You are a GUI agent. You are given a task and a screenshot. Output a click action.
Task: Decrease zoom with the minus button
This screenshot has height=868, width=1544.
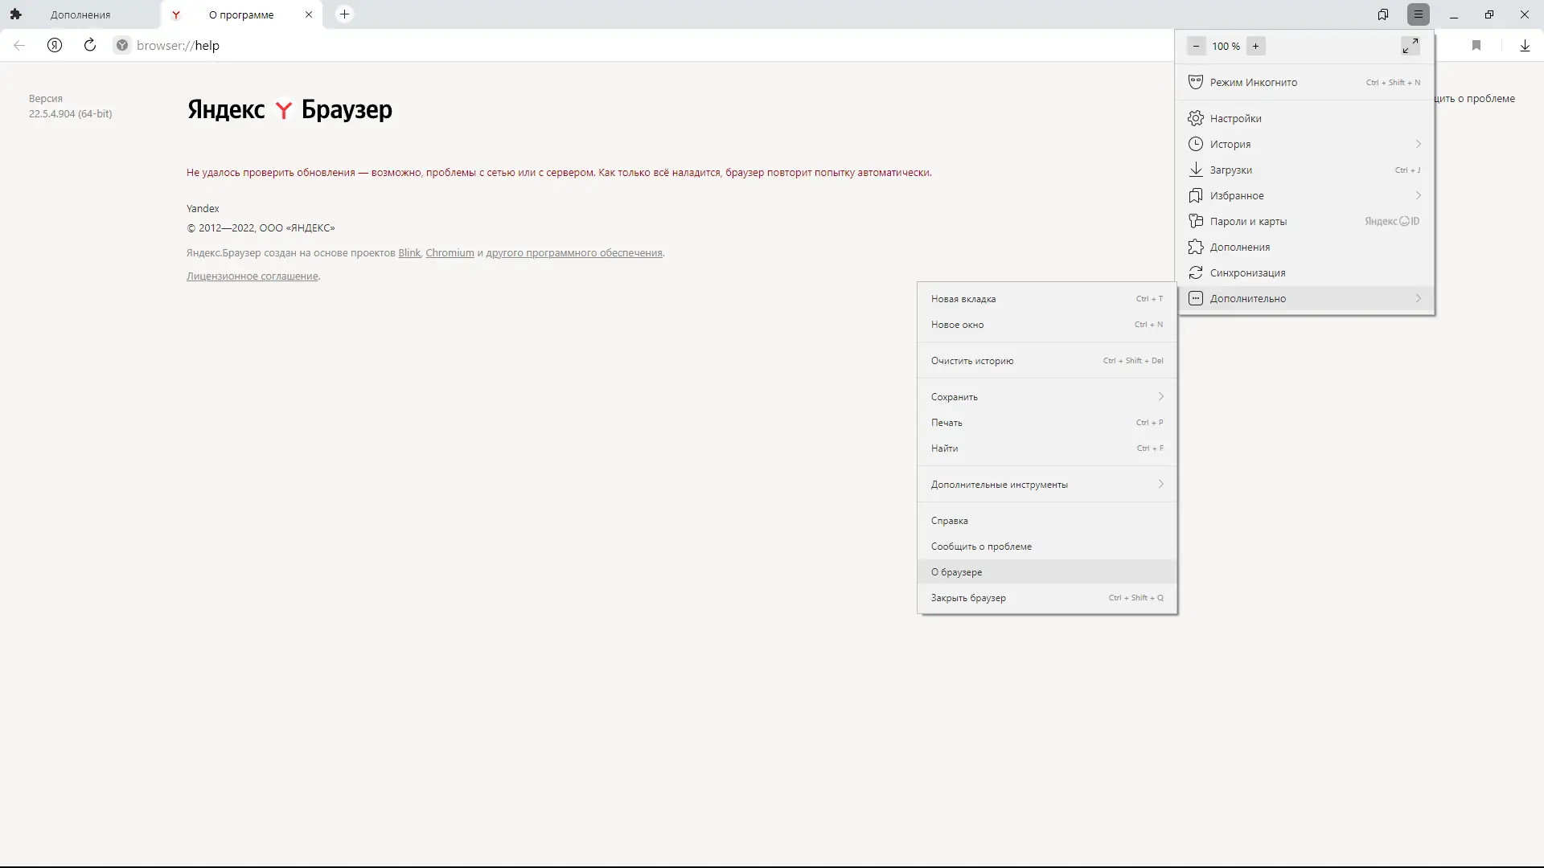click(1196, 46)
